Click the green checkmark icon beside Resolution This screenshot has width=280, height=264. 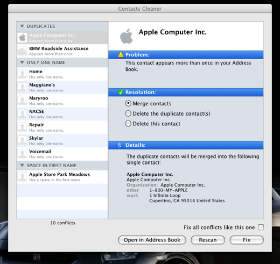click(x=121, y=92)
